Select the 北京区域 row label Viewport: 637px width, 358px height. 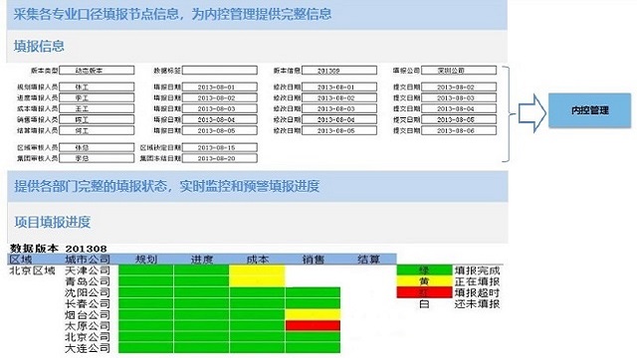click(32, 270)
